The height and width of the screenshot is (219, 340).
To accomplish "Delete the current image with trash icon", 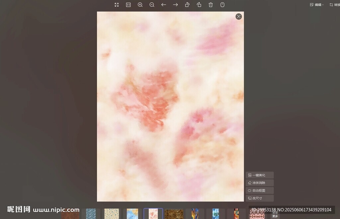I will (x=211, y=5).
